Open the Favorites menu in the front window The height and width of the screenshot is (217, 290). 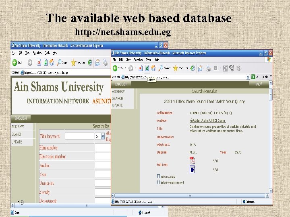tap(138, 59)
